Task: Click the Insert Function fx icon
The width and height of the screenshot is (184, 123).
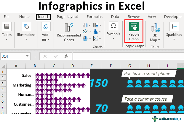Action: coord(66,56)
